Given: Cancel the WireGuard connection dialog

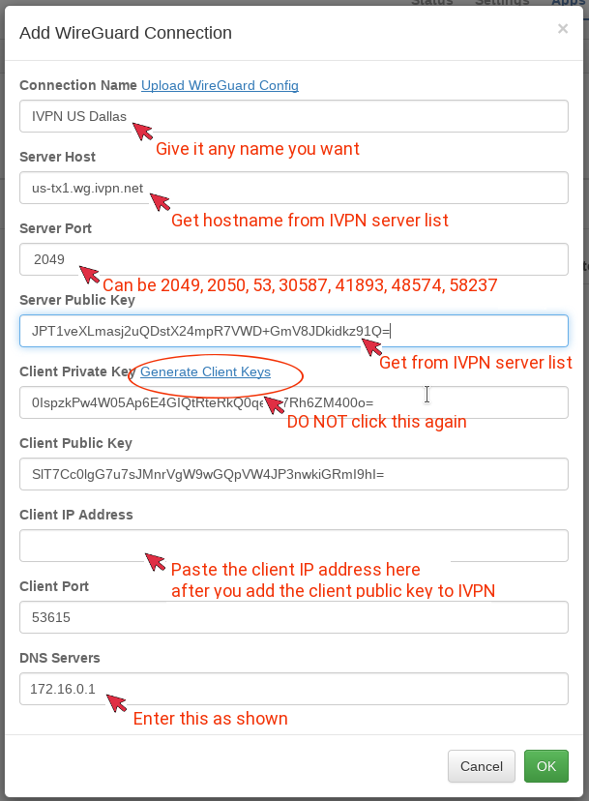Looking at the screenshot, I should (x=481, y=766).
